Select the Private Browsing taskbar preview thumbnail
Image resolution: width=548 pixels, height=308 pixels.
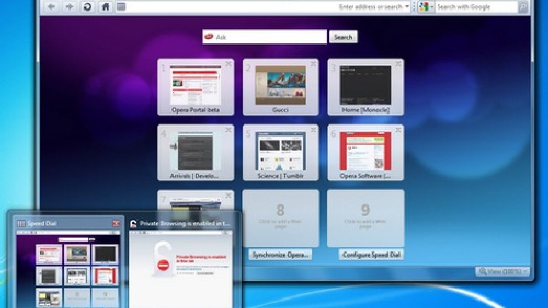180,269
